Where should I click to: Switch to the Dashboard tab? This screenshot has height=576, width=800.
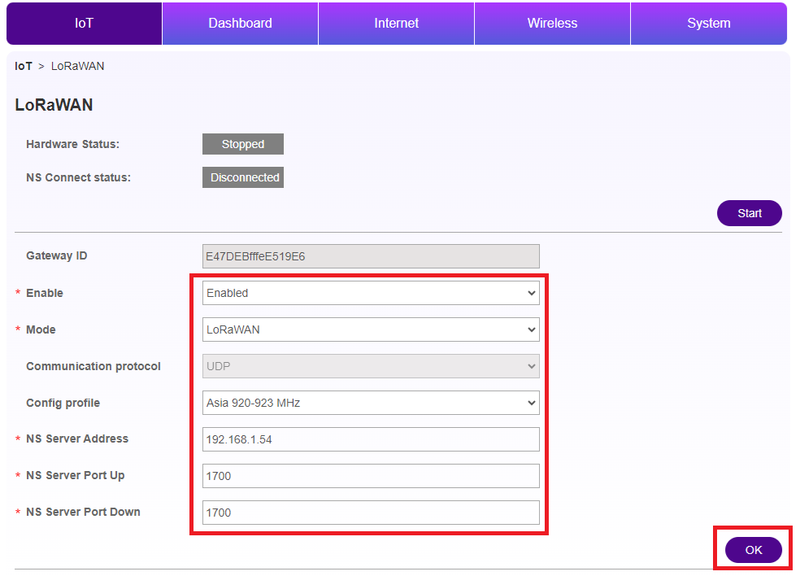point(240,24)
